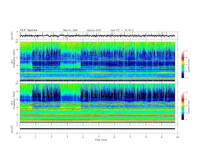
Task: Click the ch.1 spectrogram color scale bar
Action: click(183, 64)
